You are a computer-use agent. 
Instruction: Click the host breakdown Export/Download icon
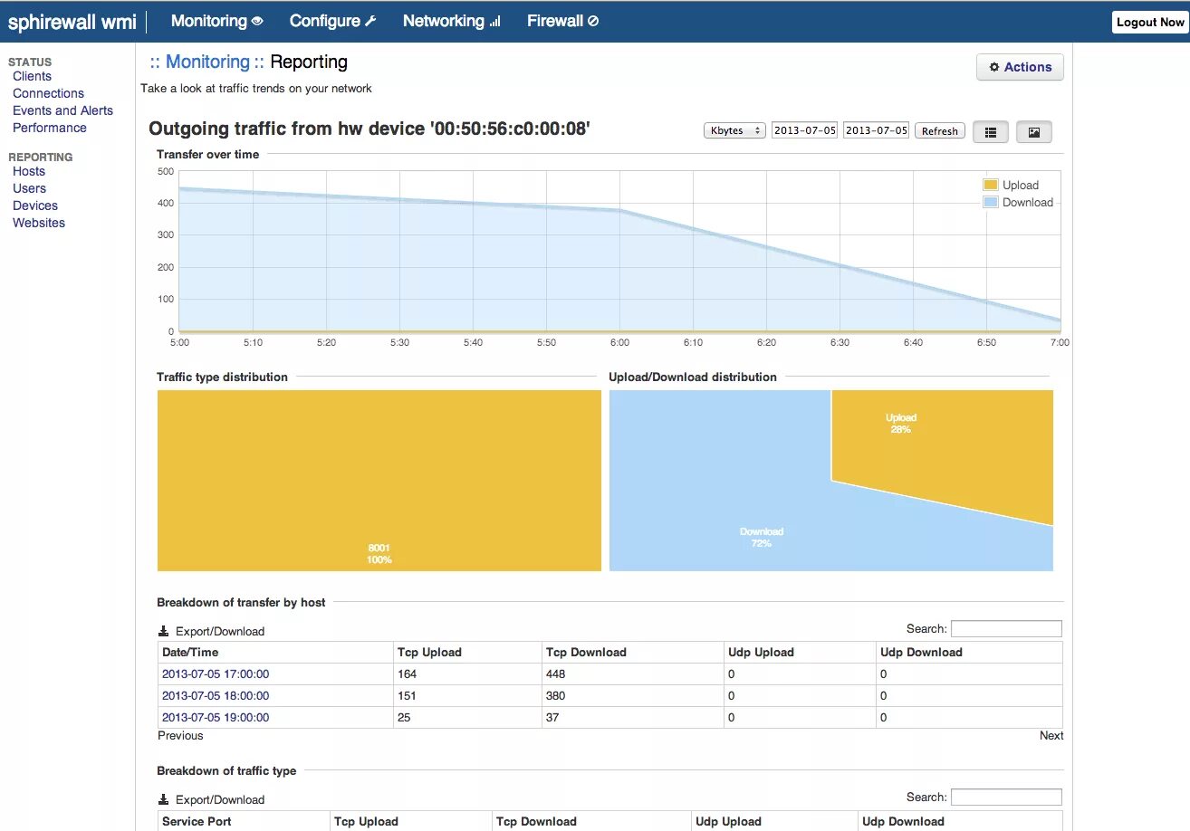tap(164, 631)
